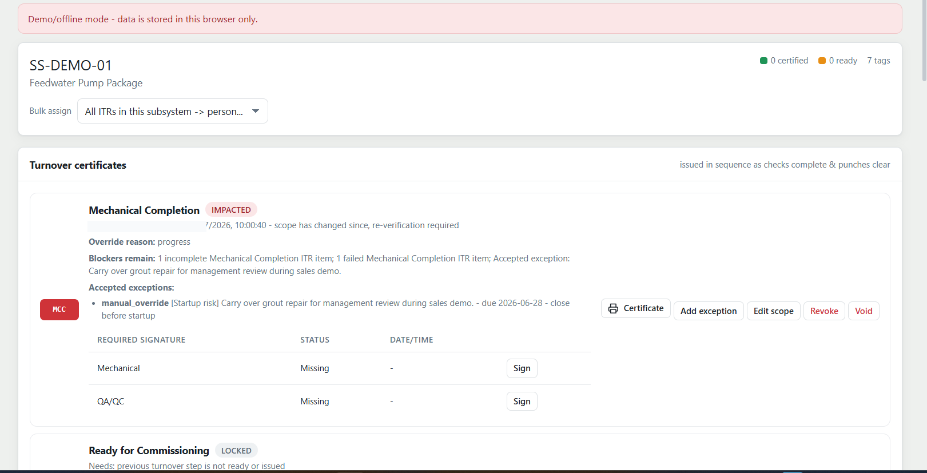This screenshot has width=927, height=473.
Task: Add exception to Mechanical Completion certificate
Action: pos(709,311)
